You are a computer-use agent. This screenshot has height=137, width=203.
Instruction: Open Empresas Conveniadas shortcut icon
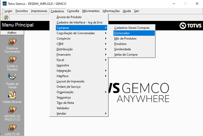point(12,42)
